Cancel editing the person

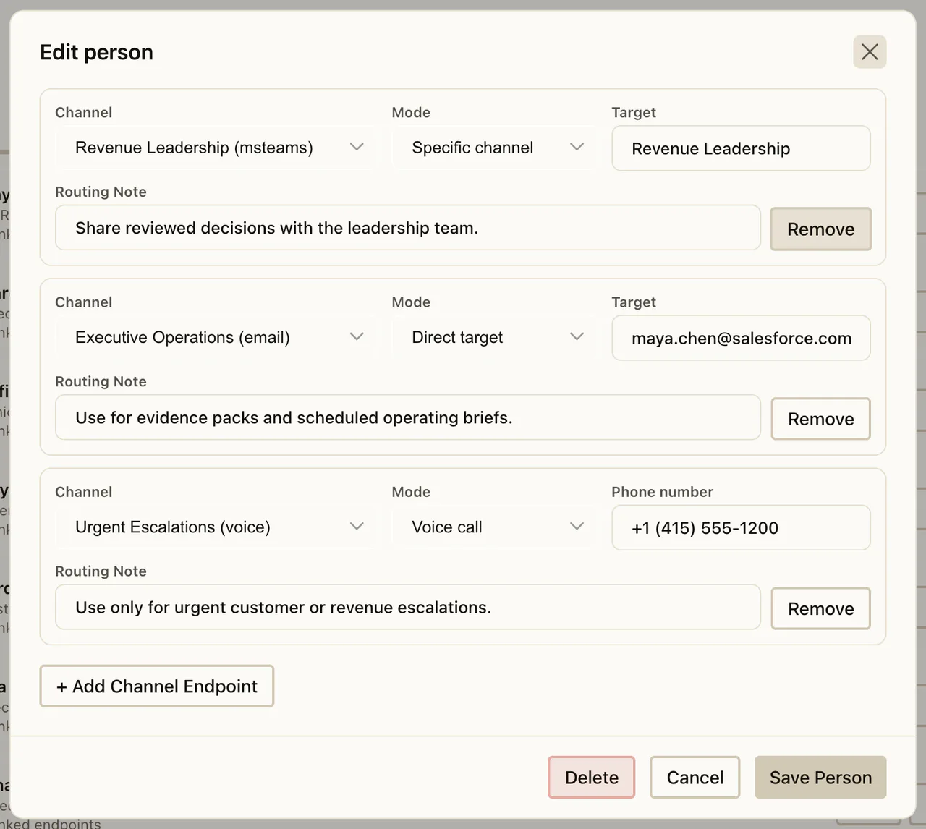(x=694, y=778)
